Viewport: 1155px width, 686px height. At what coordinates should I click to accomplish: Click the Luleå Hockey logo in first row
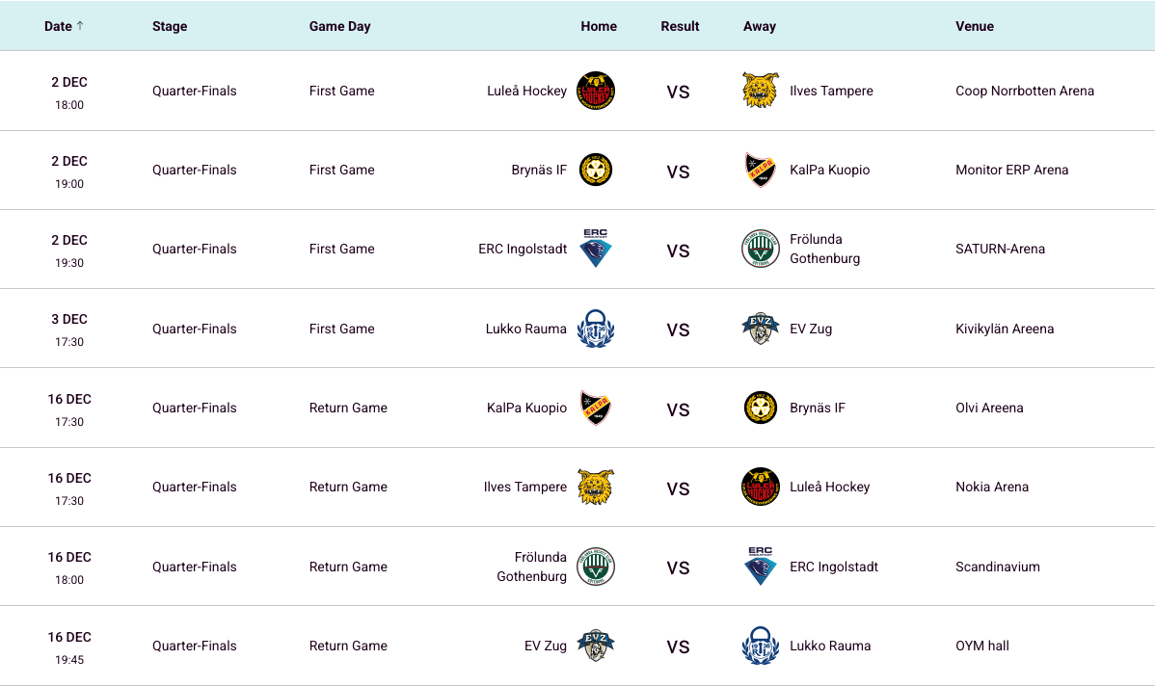click(596, 92)
